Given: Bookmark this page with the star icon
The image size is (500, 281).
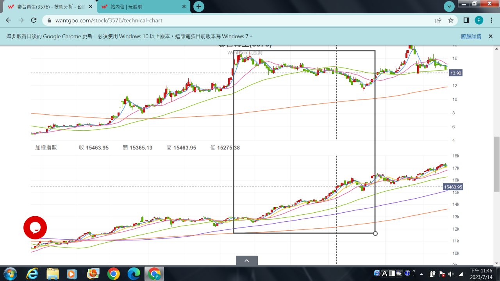Looking at the screenshot, I should coord(451,20).
